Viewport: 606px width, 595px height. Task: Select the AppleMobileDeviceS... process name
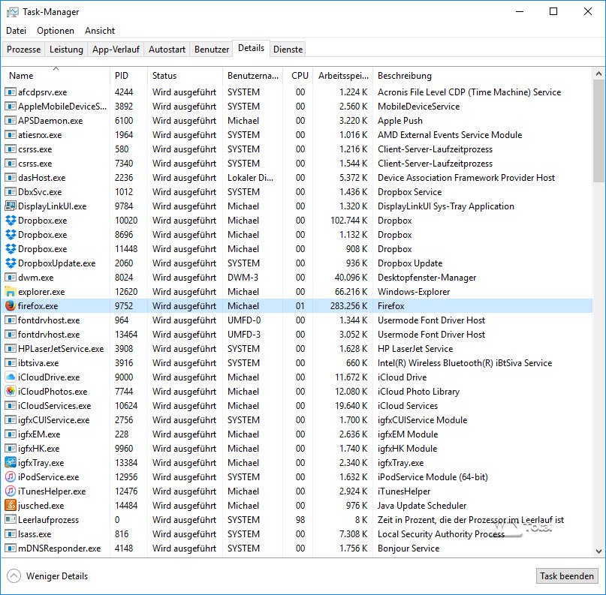coord(62,107)
